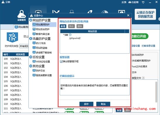Click the 网站目录 column header
The width and height of the screenshot is (160, 115).
coord(92,31)
